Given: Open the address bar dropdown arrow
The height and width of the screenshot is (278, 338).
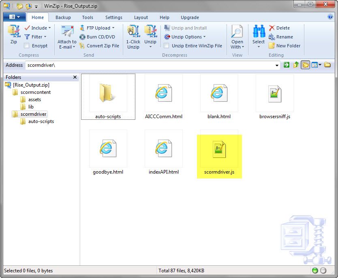Looking at the screenshot, I should click(277, 65).
